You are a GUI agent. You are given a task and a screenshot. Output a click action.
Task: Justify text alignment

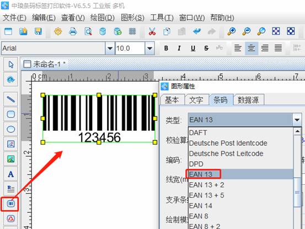(x=279, y=48)
